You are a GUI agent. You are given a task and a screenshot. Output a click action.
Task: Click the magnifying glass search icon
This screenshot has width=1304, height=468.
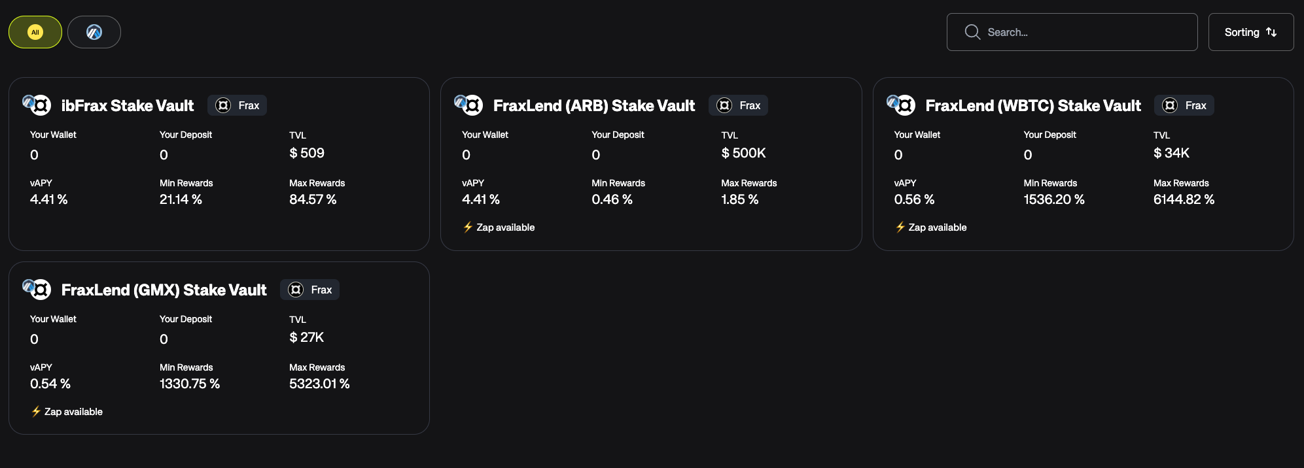972,32
